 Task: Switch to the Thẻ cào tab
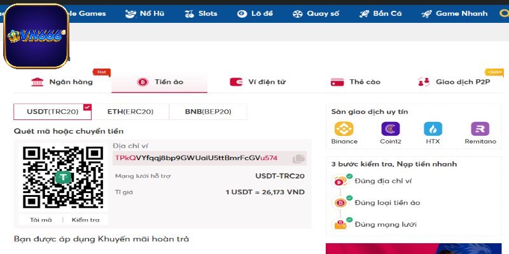pos(356,82)
